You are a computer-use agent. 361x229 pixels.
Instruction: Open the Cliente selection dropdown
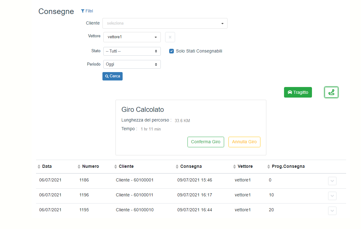165,23
